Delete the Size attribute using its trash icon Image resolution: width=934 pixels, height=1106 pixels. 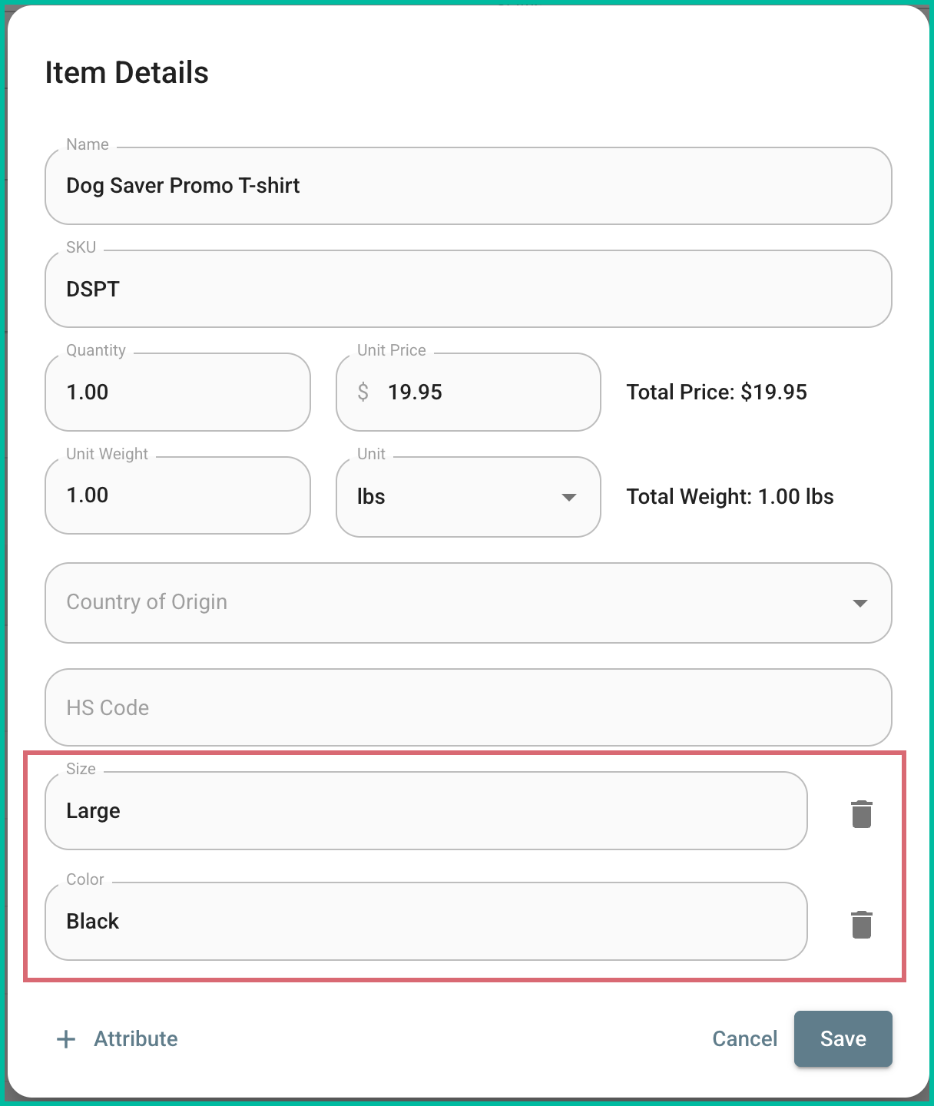pyautogui.click(x=860, y=812)
